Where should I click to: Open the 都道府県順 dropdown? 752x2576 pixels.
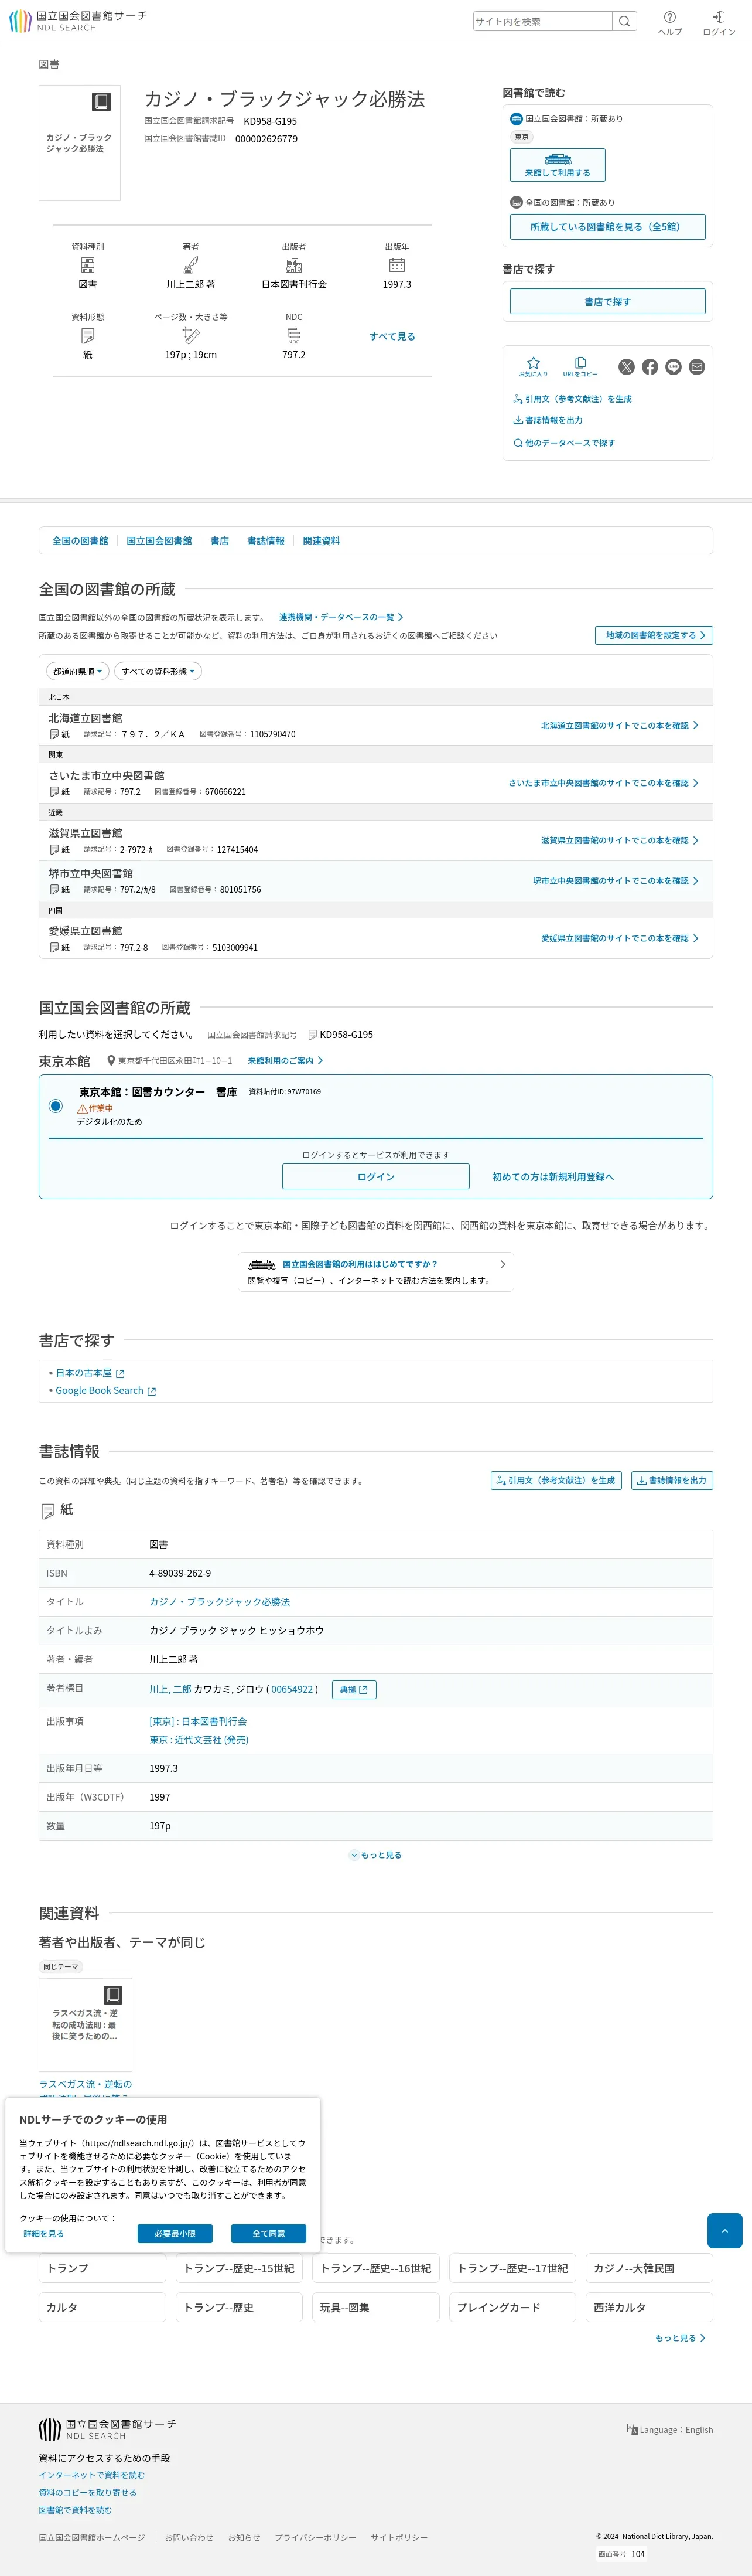coord(77,671)
